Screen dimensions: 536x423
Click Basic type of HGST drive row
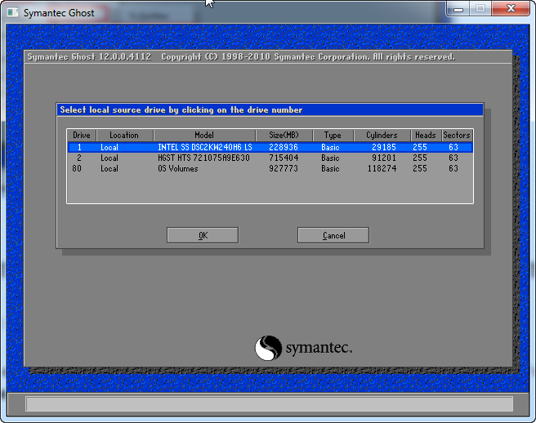pos(330,158)
